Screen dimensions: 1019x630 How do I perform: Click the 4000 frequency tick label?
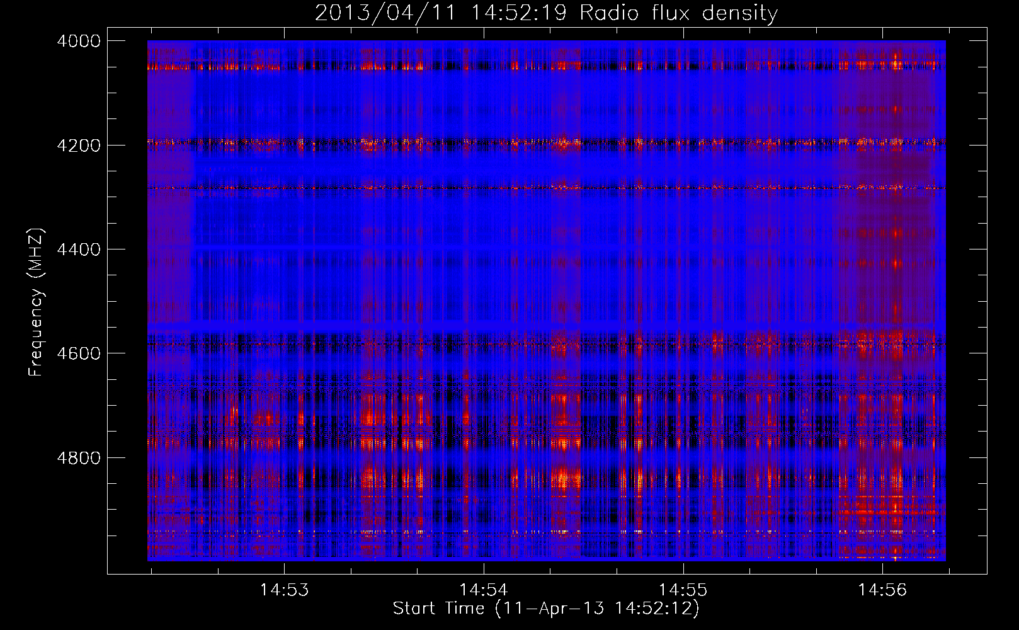click(79, 41)
